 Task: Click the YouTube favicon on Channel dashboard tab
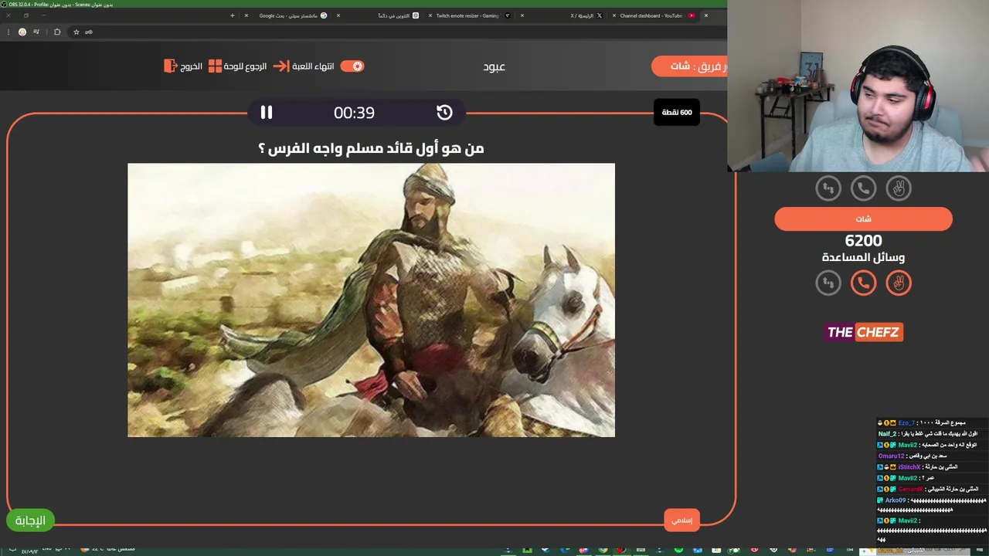(692, 15)
